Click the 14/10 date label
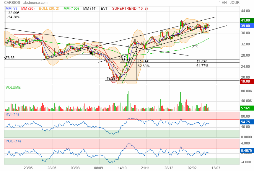The height and width of the screenshot is (171, 254). pyautogui.click(x=122, y=168)
